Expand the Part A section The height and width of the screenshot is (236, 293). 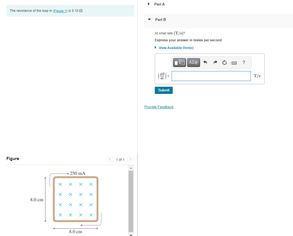pyautogui.click(x=149, y=4)
